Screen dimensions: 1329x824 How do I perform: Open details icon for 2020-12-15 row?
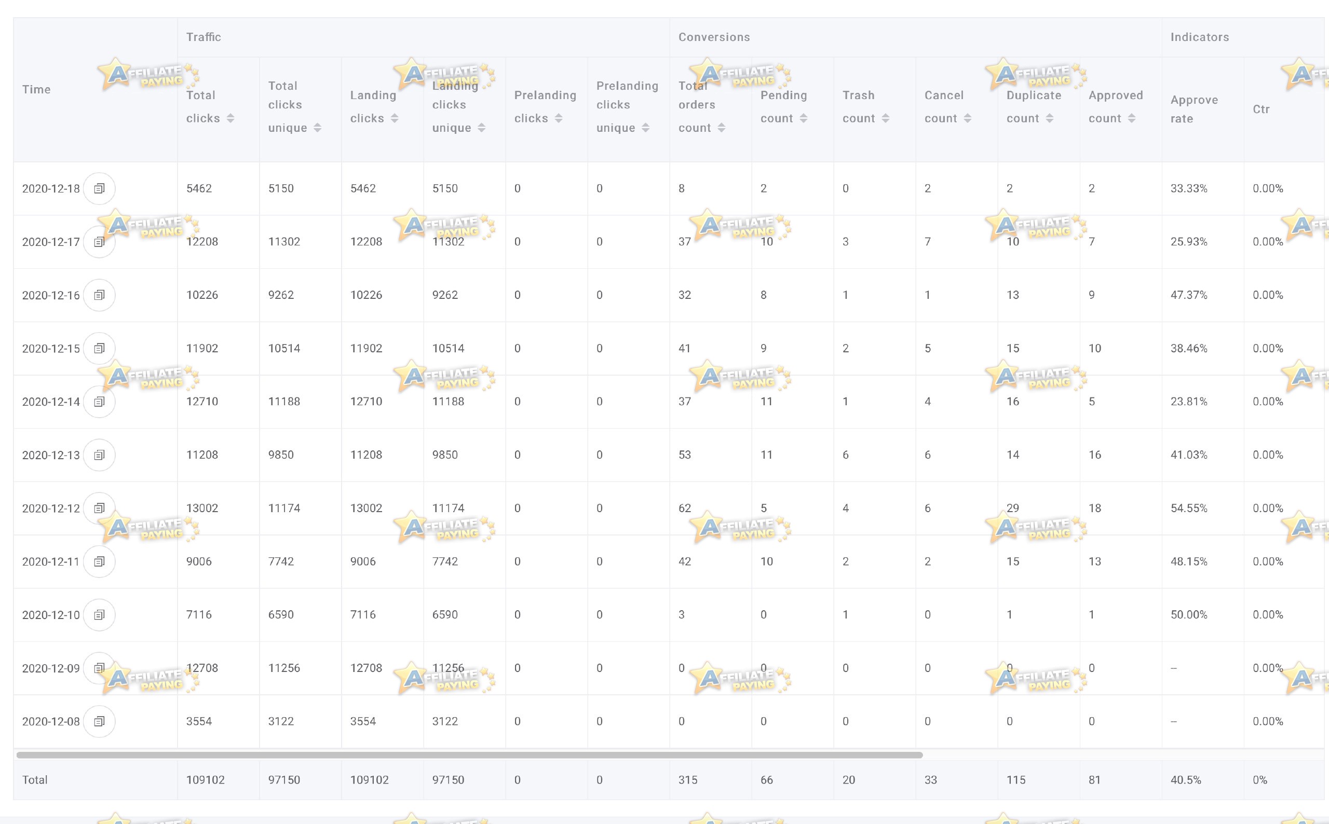click(99, 348)
